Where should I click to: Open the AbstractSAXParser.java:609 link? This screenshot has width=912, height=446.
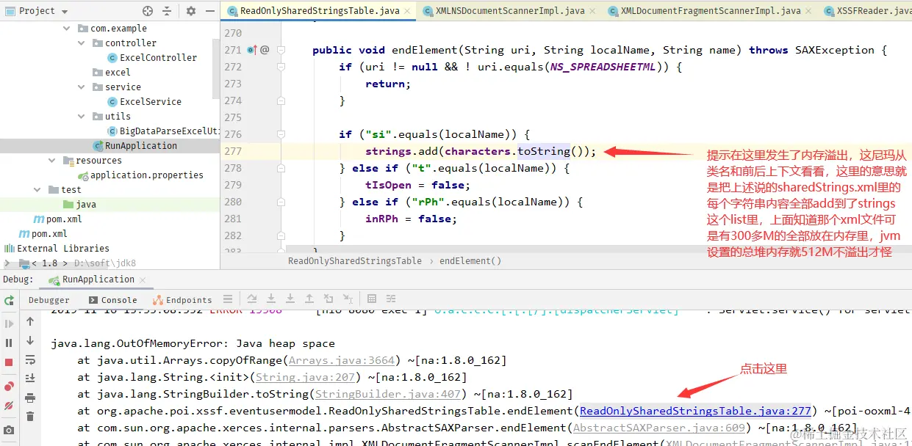click(x=660, y=428)
